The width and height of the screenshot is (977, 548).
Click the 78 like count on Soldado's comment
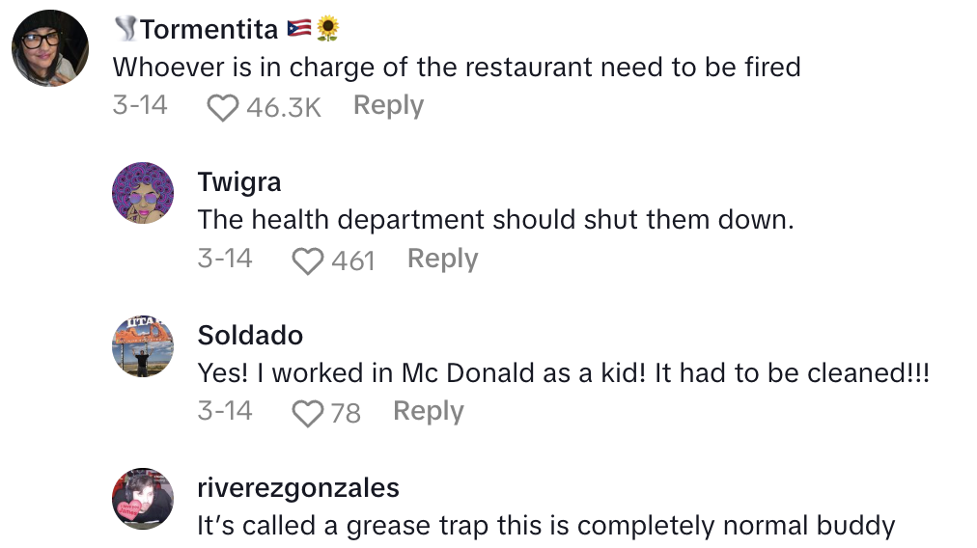click(346, 414)
